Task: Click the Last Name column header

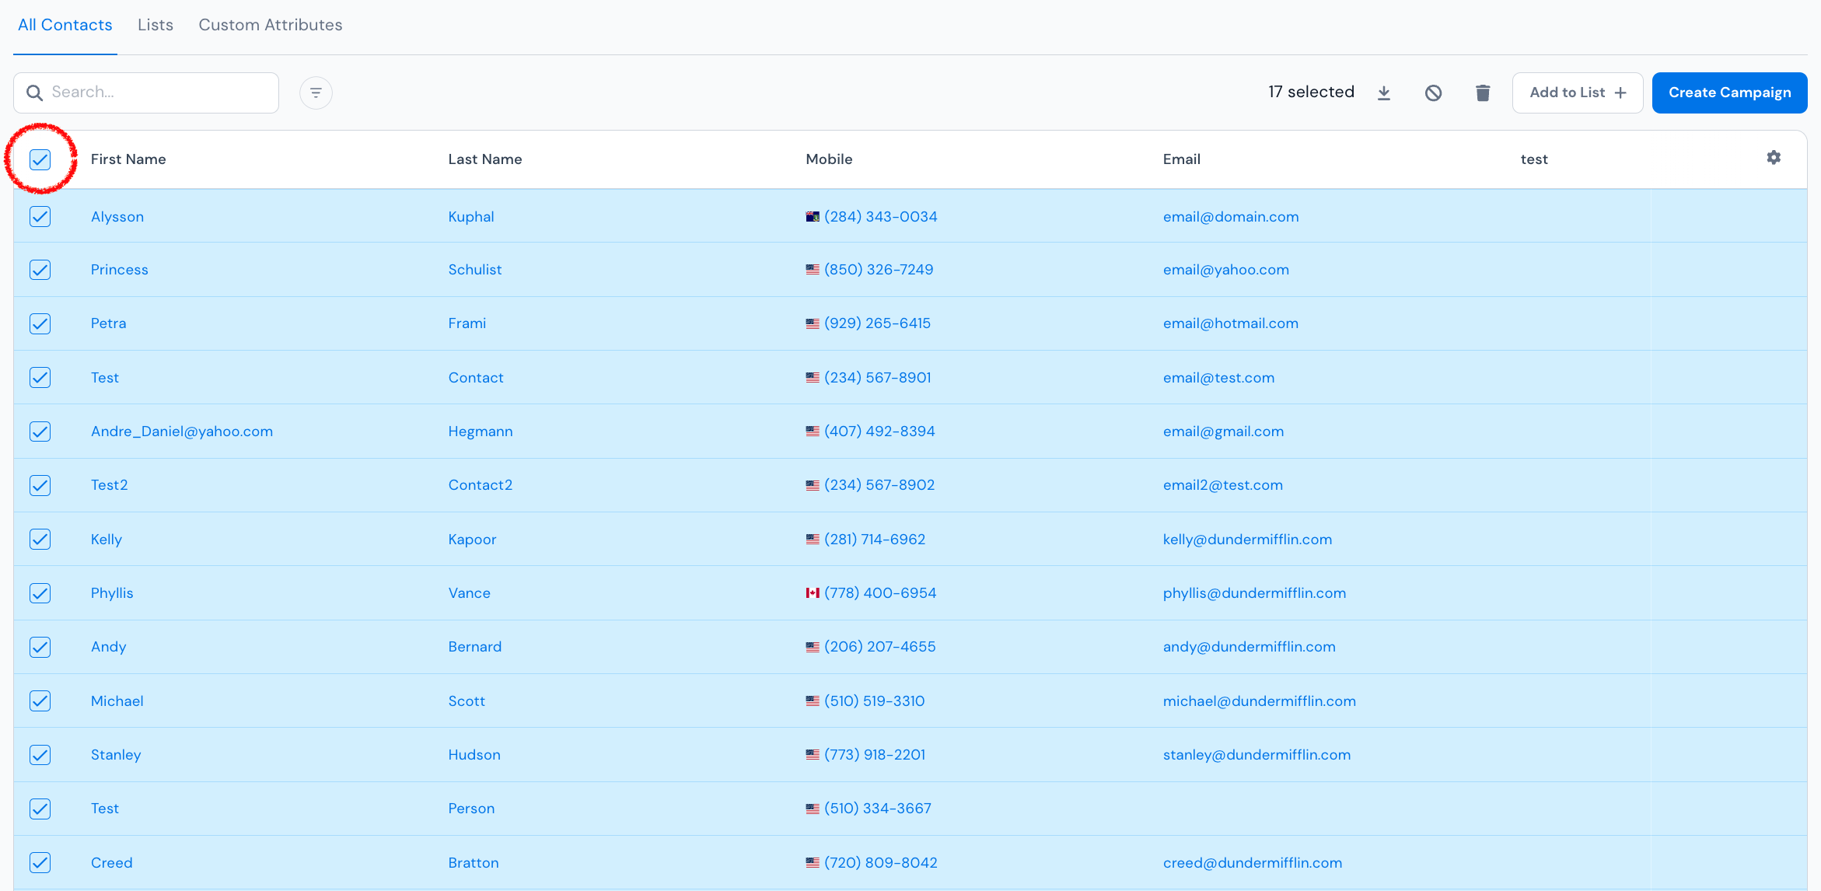Action: point(485,159)
